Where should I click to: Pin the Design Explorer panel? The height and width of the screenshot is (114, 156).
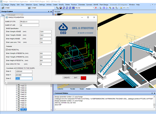click(49, 12)
